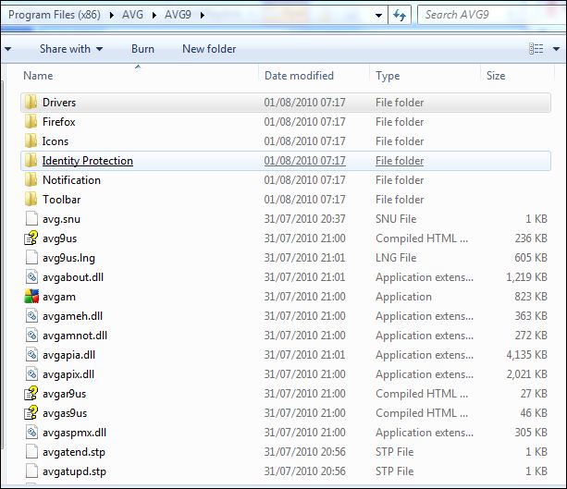Select the avgaspmx.dll file name
The image size is (567, 489).
point(75,433)
